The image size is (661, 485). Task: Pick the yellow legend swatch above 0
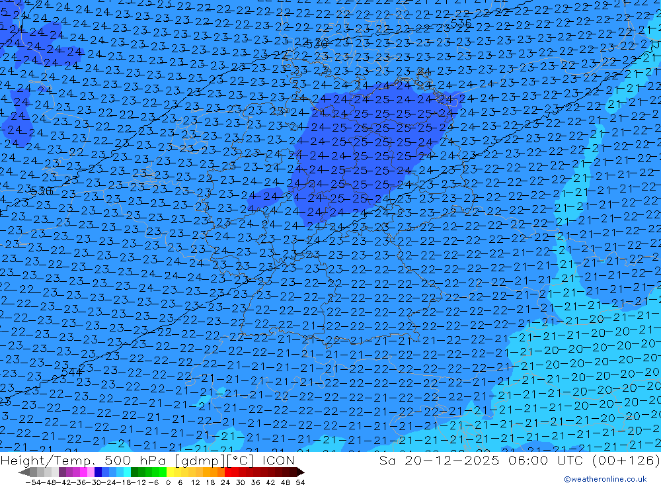pos(171,472)
